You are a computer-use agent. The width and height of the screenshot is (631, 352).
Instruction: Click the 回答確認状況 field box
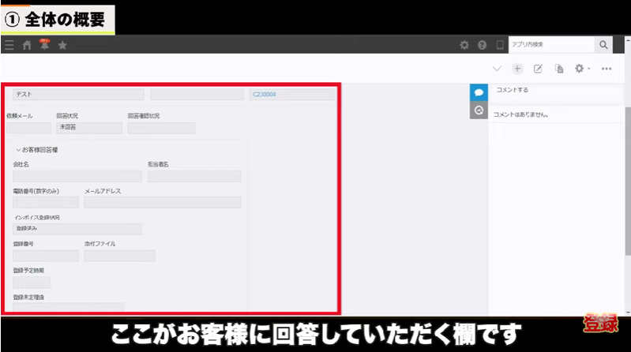(x=161, y=128)
